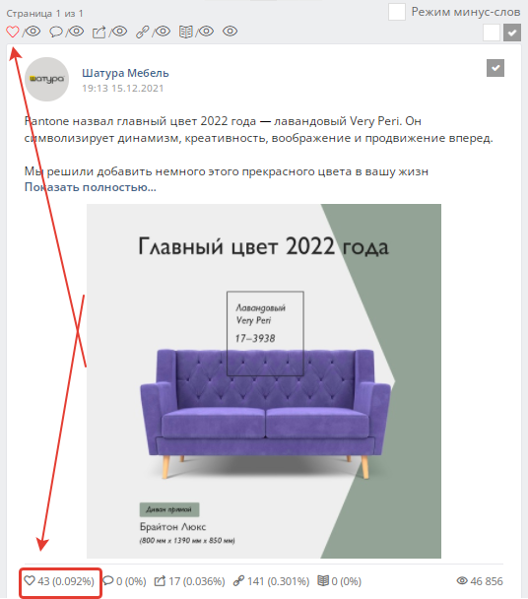Open the purple sofa post image

(x=264, y=381)
